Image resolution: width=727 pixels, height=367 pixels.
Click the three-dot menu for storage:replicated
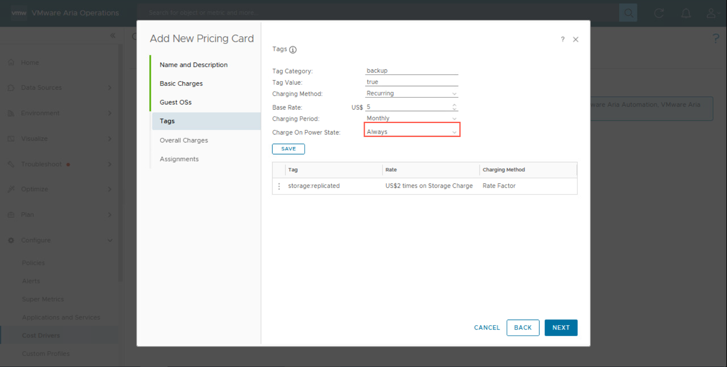[x=279, y=186]
